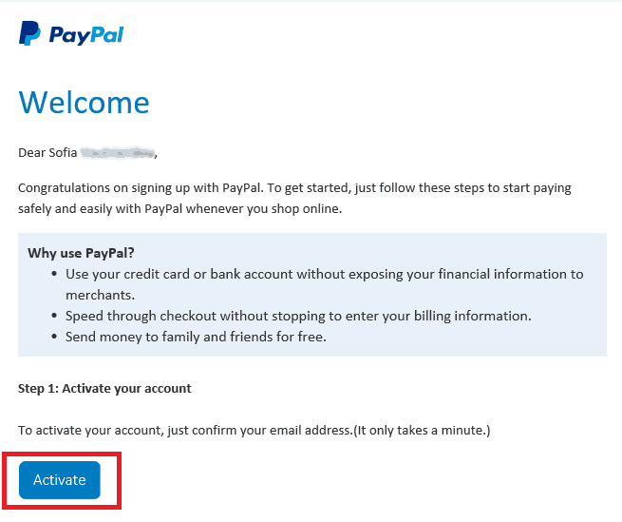This screenshot has height=522, width=622.
Task: Click the 'Send money to family and friends' text
Action: (x=196, y=337)
